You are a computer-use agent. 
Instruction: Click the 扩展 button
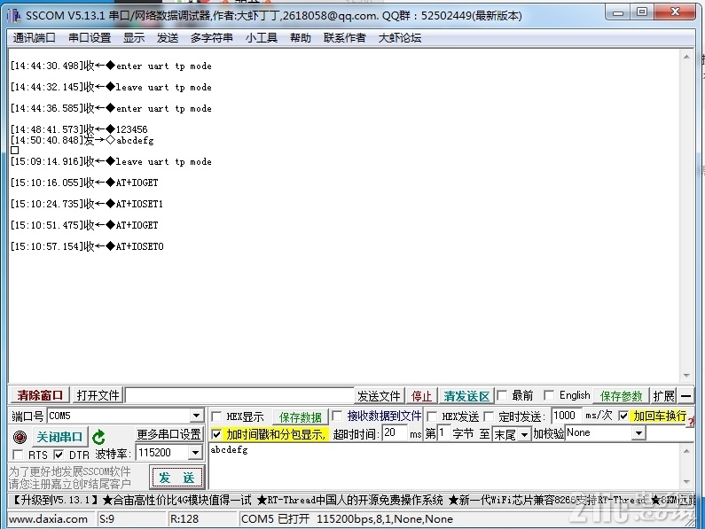click(x=664, y=396)
